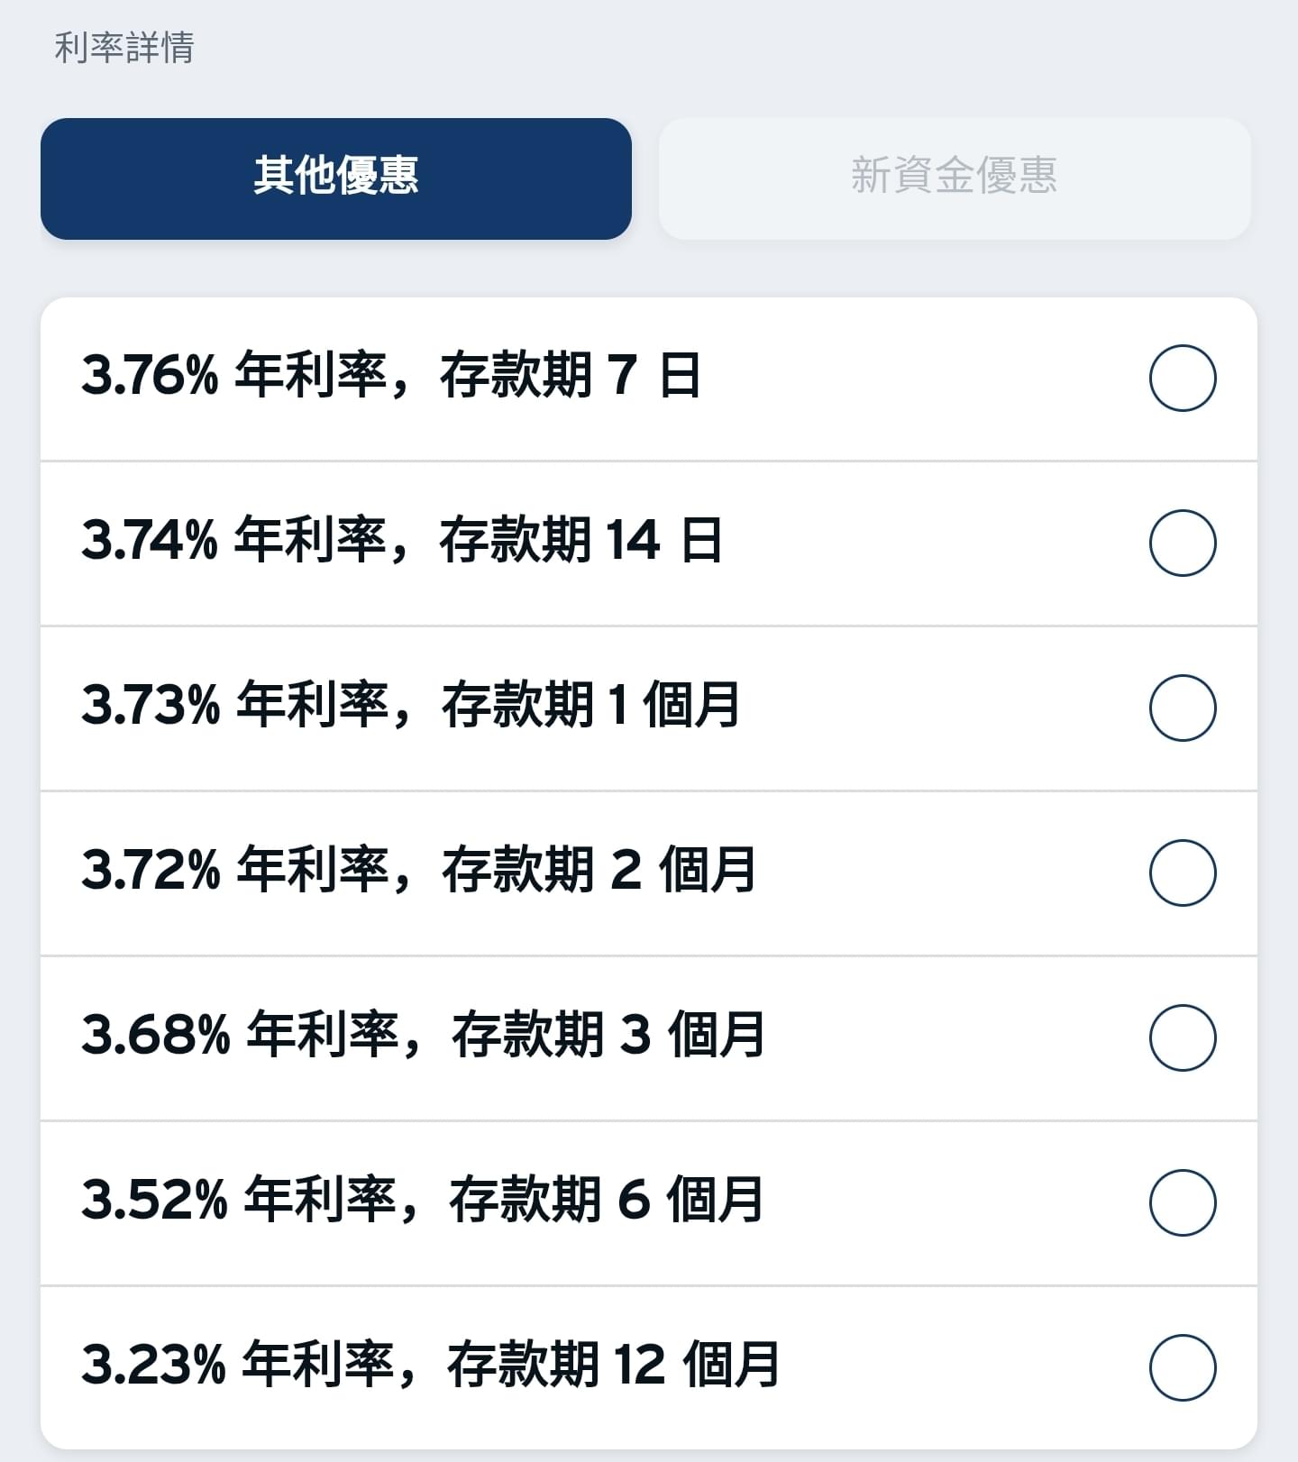Tap the text 存款期 6 個月
The width and height of the screenshot is (1298, 1462).
pos(607,1199)
